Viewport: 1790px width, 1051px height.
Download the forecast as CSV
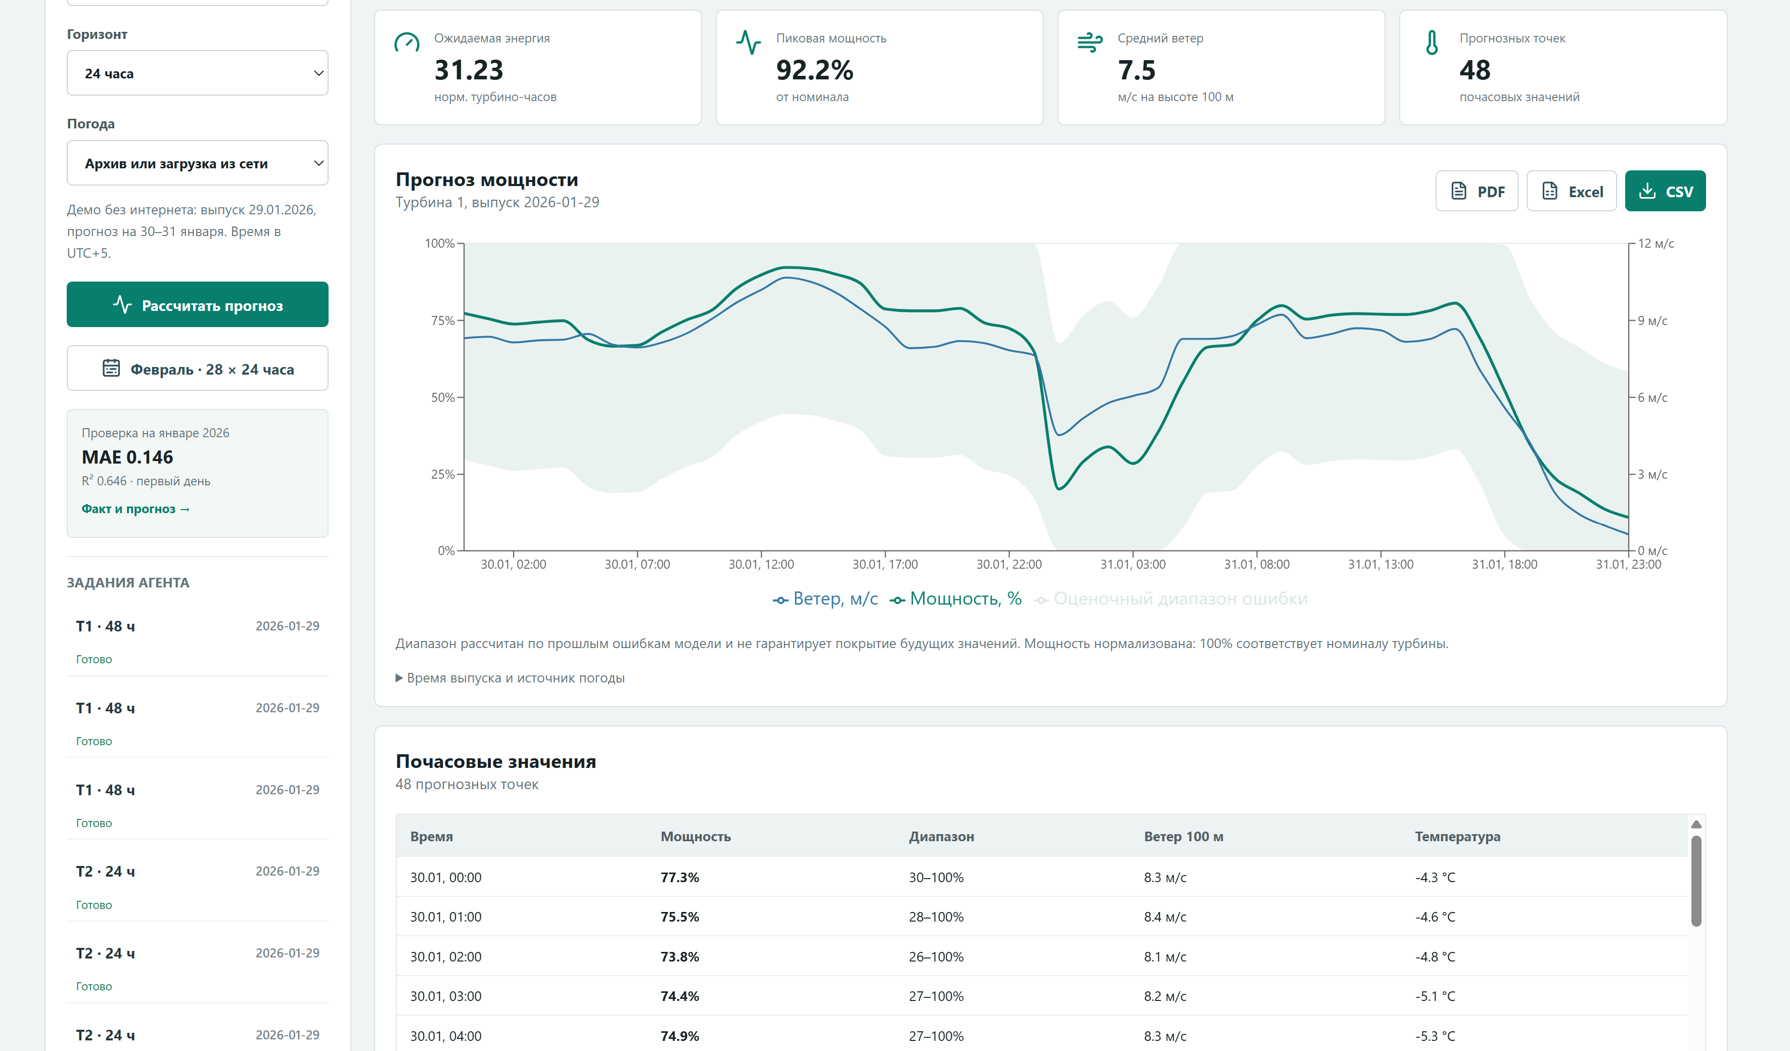pyautogui.click(x=1665, y=191)
